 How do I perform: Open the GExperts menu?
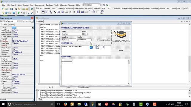63,5
